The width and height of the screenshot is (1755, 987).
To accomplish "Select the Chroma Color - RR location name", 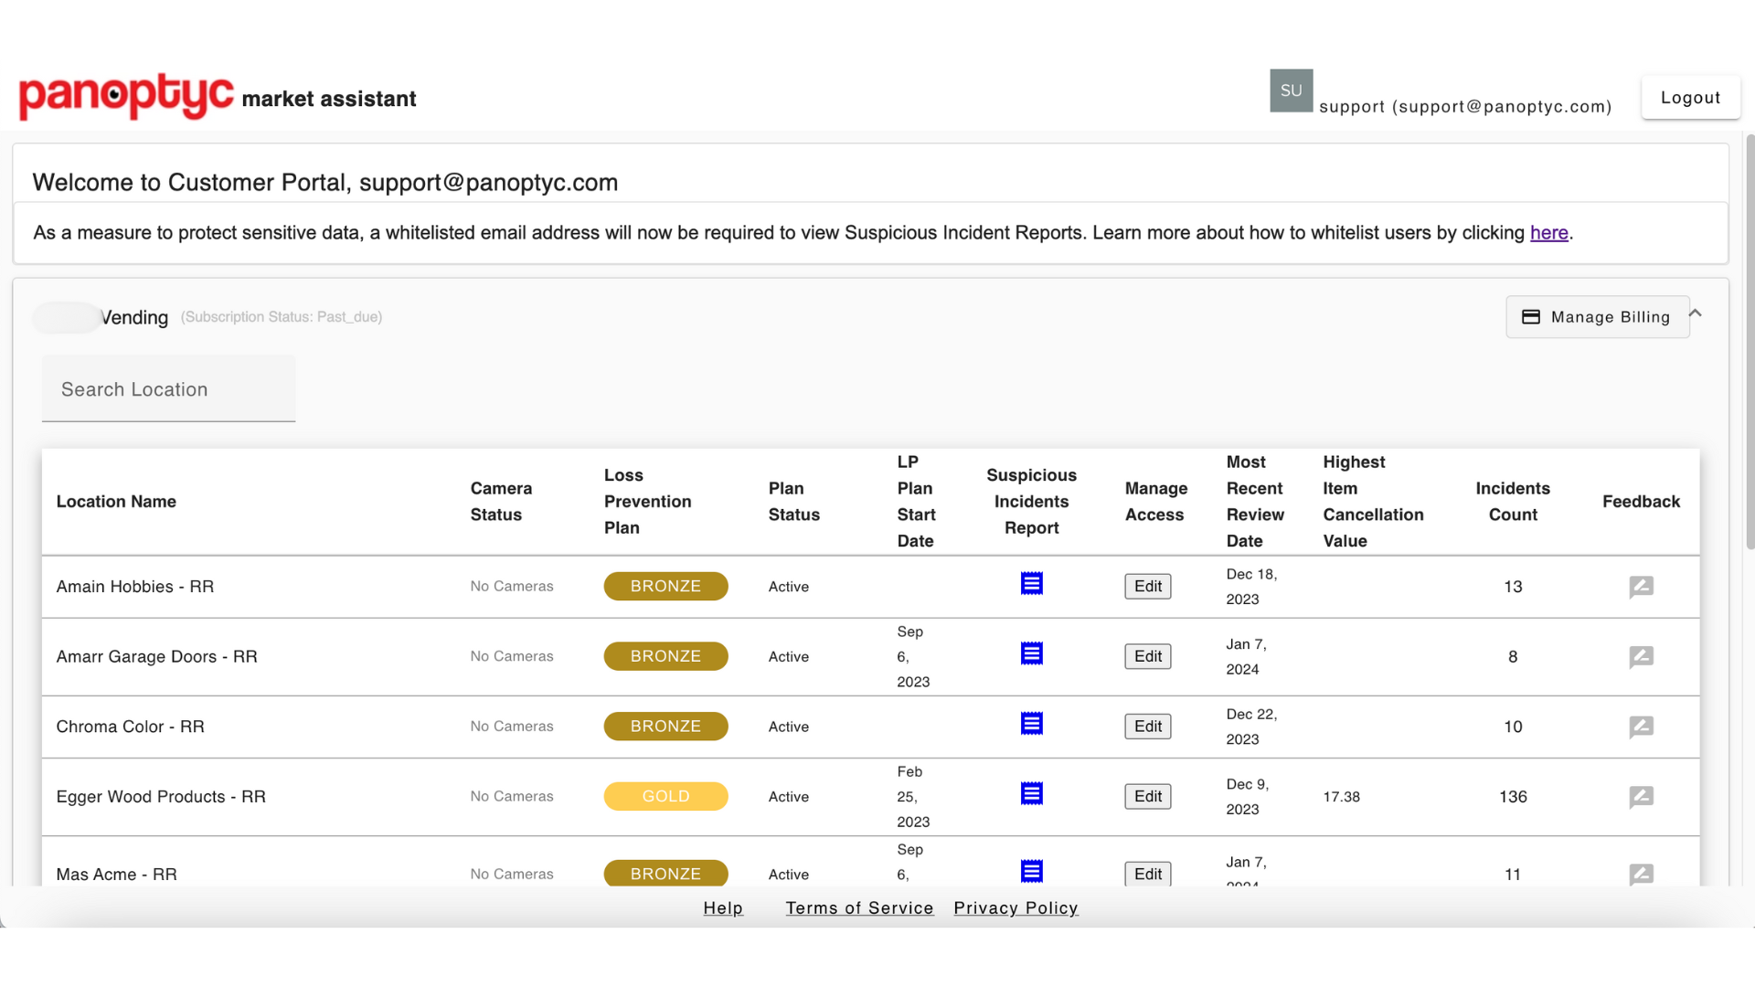I will coord(131,727).
